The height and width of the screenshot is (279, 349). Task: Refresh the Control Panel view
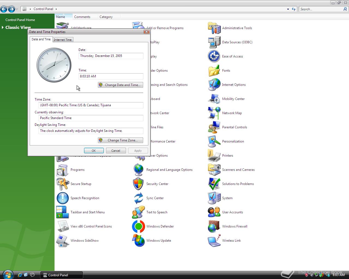294,9
